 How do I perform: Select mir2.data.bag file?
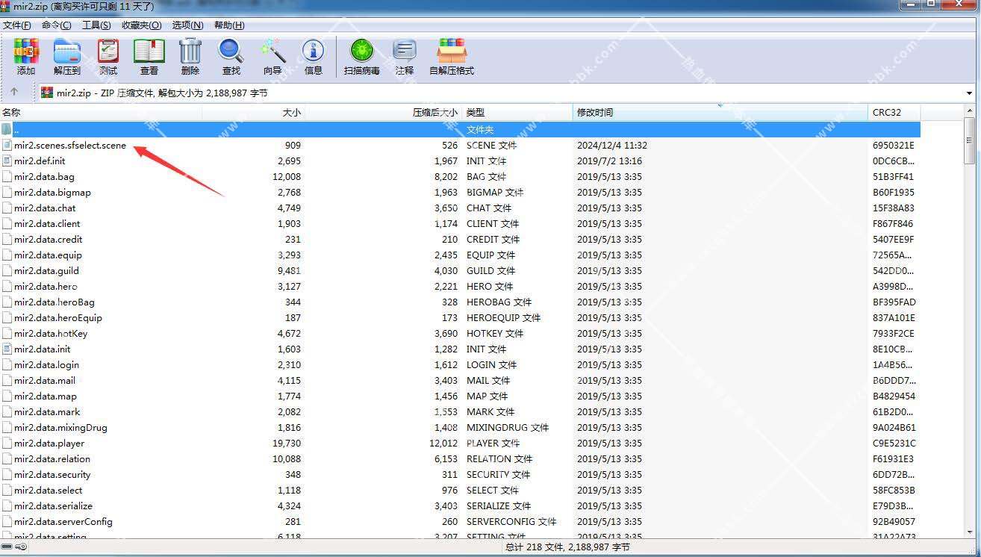coord(44,176)
